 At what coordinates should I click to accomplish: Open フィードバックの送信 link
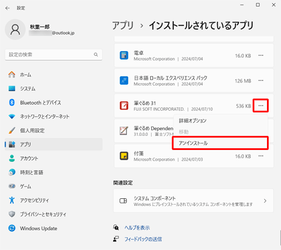[143, 239]
